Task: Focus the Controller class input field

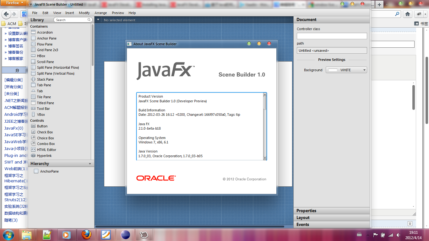Action: [x=332, y=36]
